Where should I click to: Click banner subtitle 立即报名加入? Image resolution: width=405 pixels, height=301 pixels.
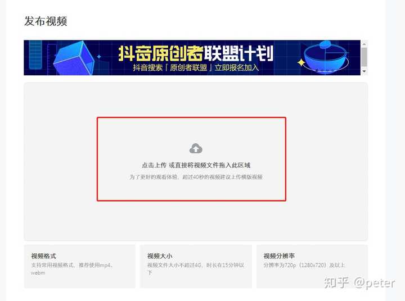pos(237,68)
